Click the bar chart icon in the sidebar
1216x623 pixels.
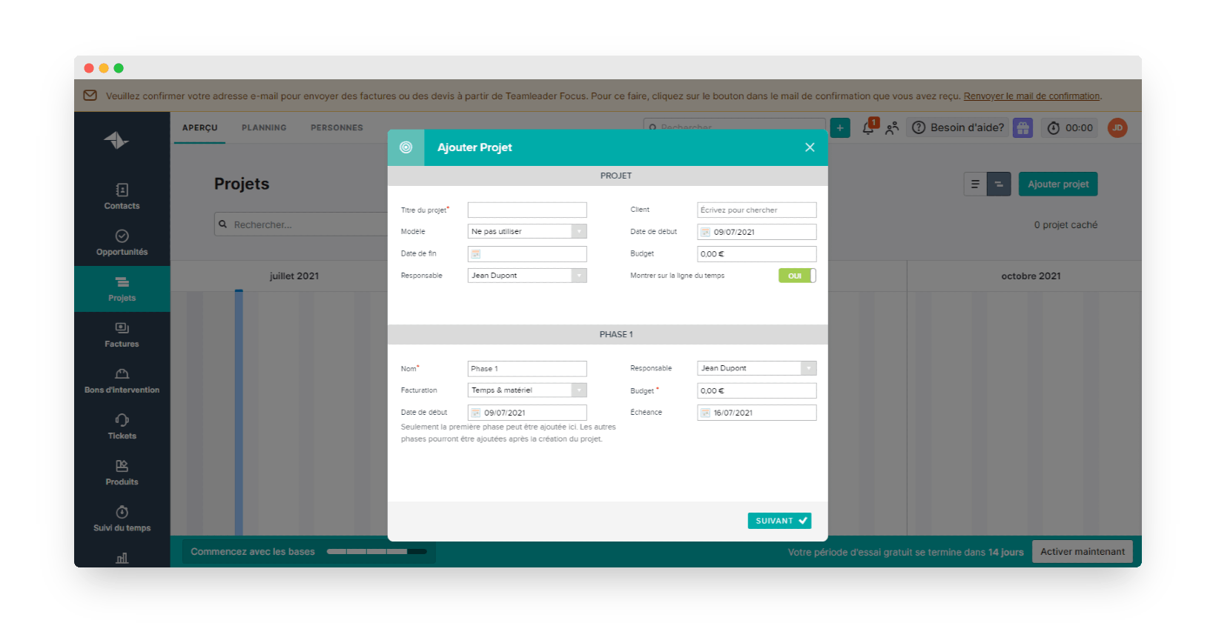coord(122,558)
